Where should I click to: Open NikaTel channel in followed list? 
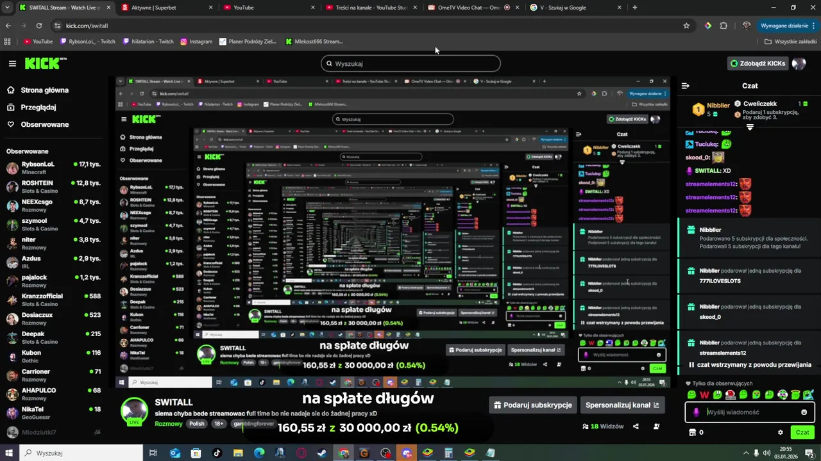coord(53,413)
